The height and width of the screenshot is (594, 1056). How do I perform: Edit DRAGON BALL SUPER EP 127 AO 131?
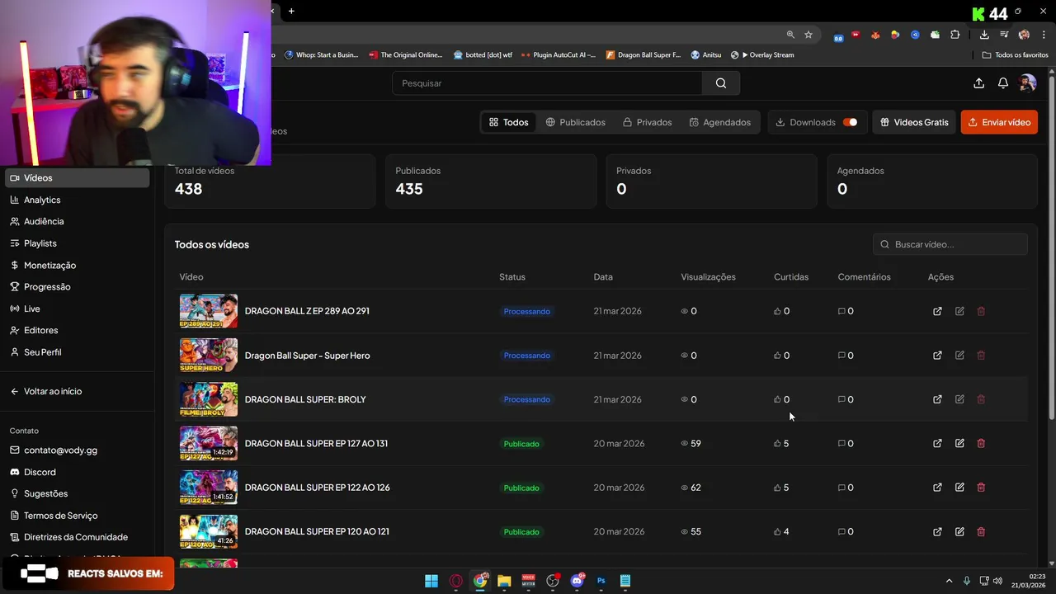point(959,444)
